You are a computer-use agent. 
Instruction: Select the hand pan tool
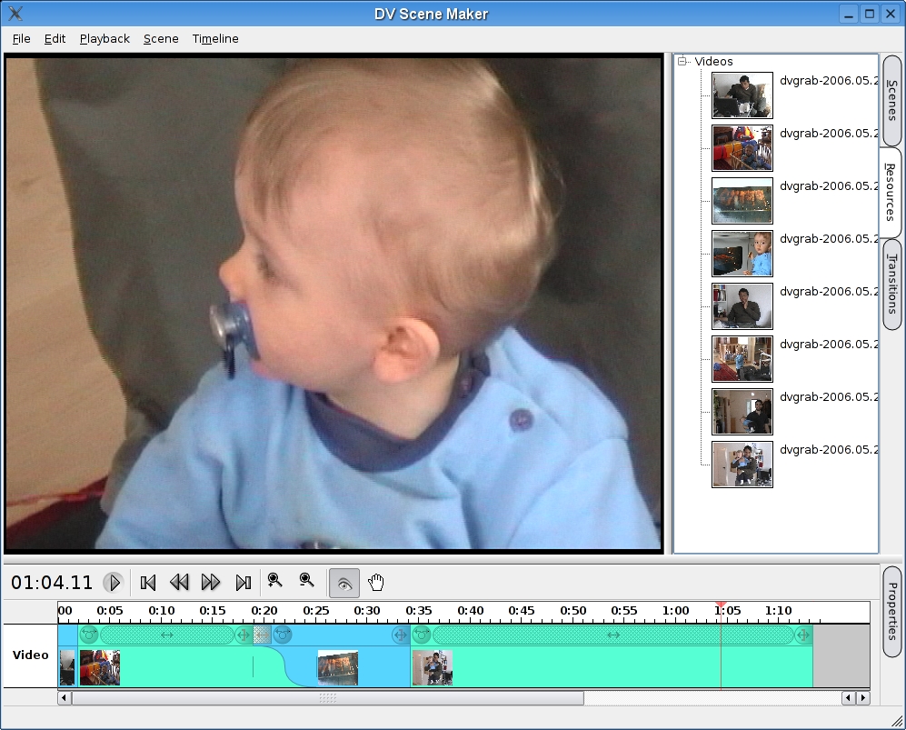click(x=376, y=583)
